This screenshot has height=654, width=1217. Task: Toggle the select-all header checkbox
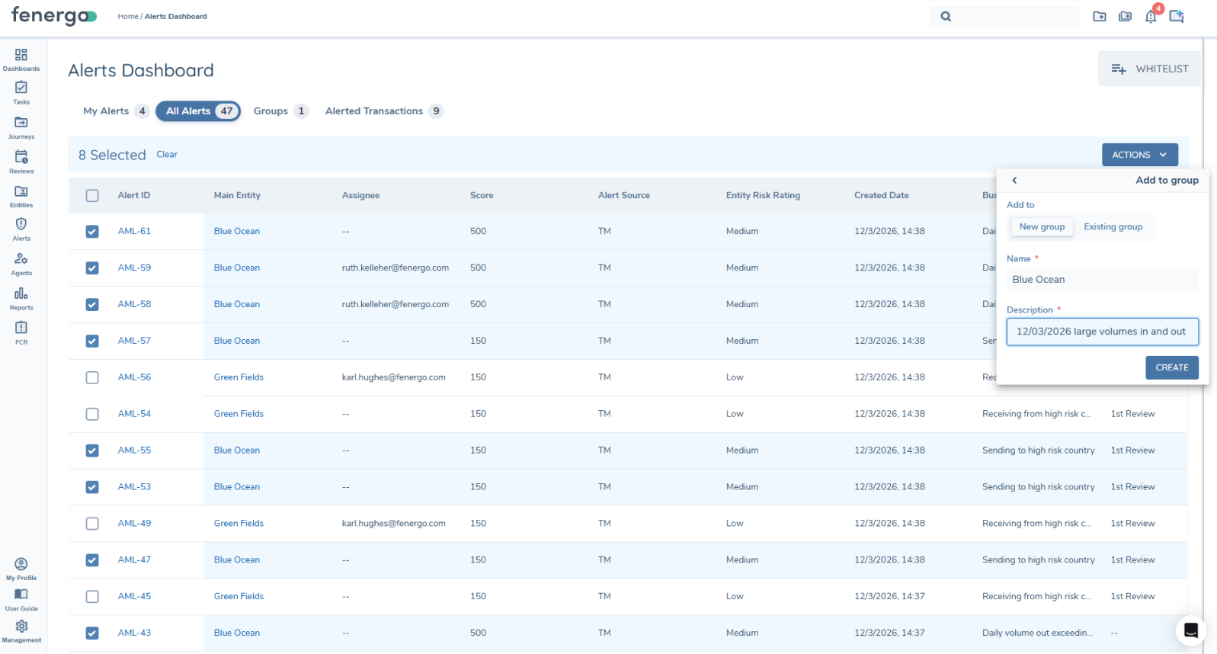pos(92,196)
